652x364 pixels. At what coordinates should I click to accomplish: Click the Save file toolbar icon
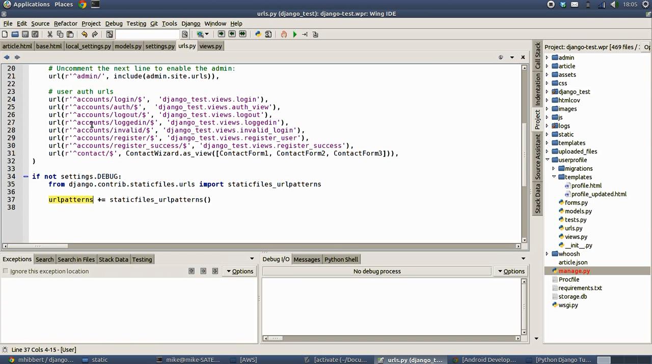click(25, 34)
